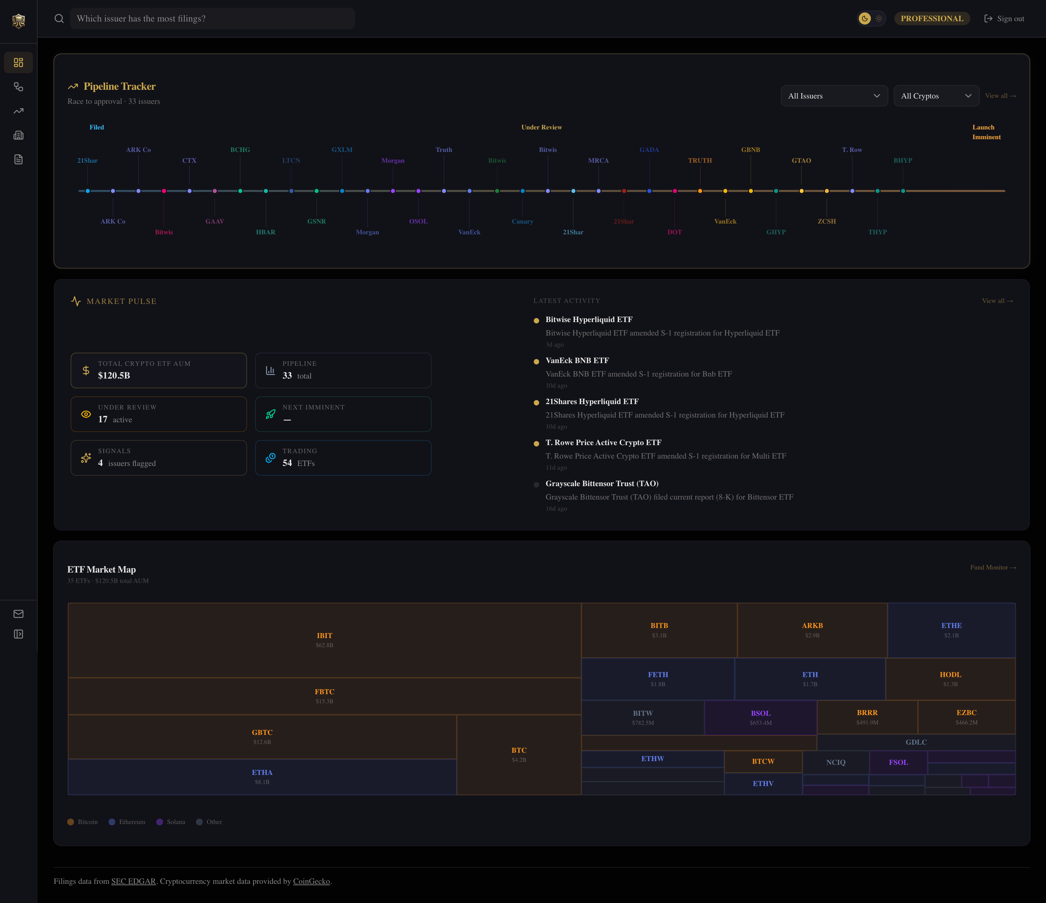The width and height of the screenshot is (1046, 903).
Task: Click the Launch Imminent stage label
Action: click(987, 132)
